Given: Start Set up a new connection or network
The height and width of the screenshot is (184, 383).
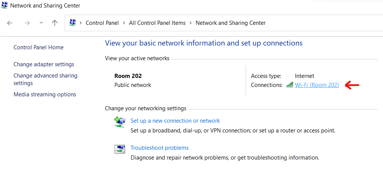Looking at the screenshot, I should coord(175,121).
